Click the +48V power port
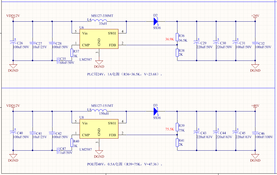Screen dimensions: 277x175 point(255,107)
